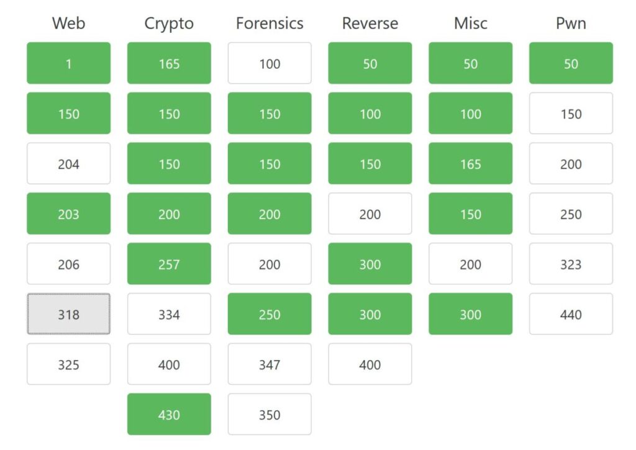Image resolution: width=636 pixels, height=450 pixels.
Task: Select the 150-point Web challenge
Action: (68, 113)
